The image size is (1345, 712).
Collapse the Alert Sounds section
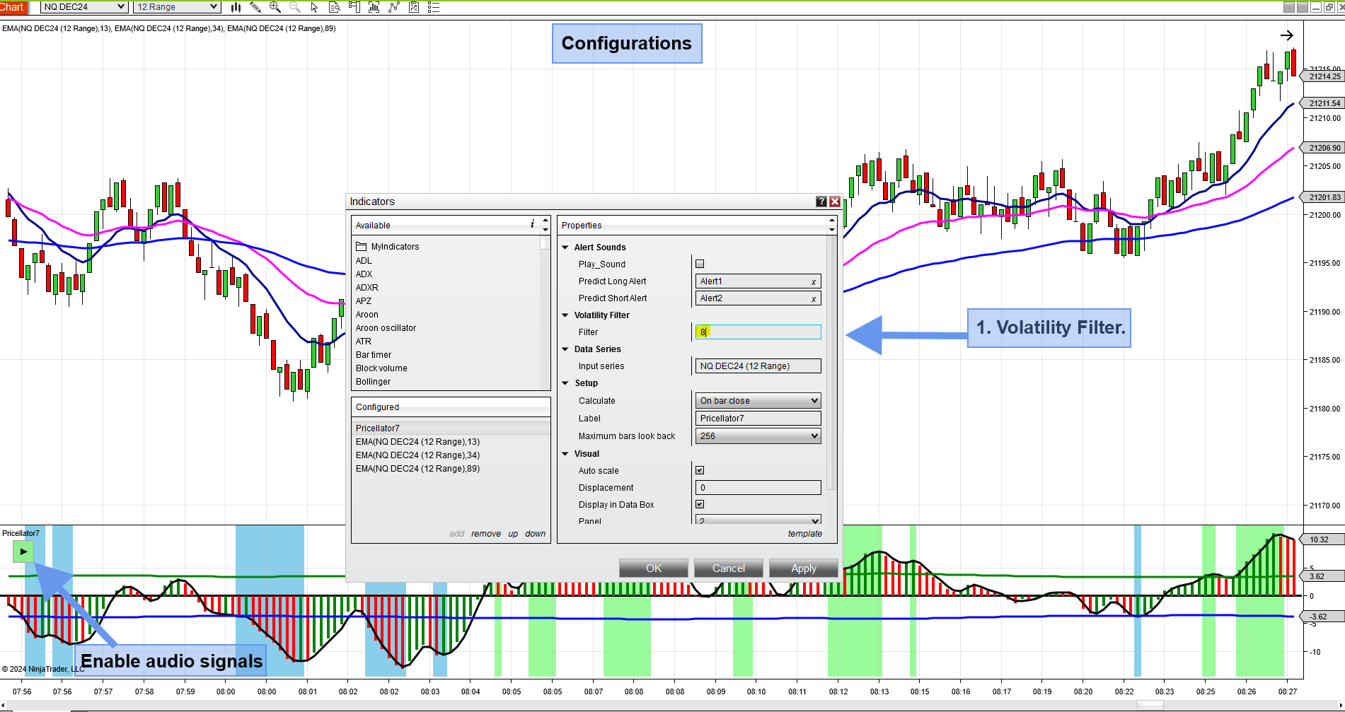(565, 247)
